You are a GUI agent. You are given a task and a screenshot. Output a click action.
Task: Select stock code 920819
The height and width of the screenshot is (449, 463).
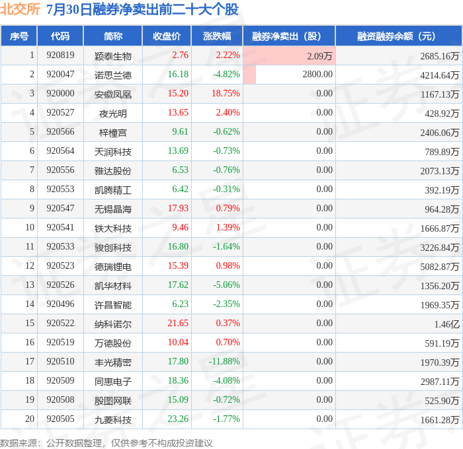(x=60, y=55)
